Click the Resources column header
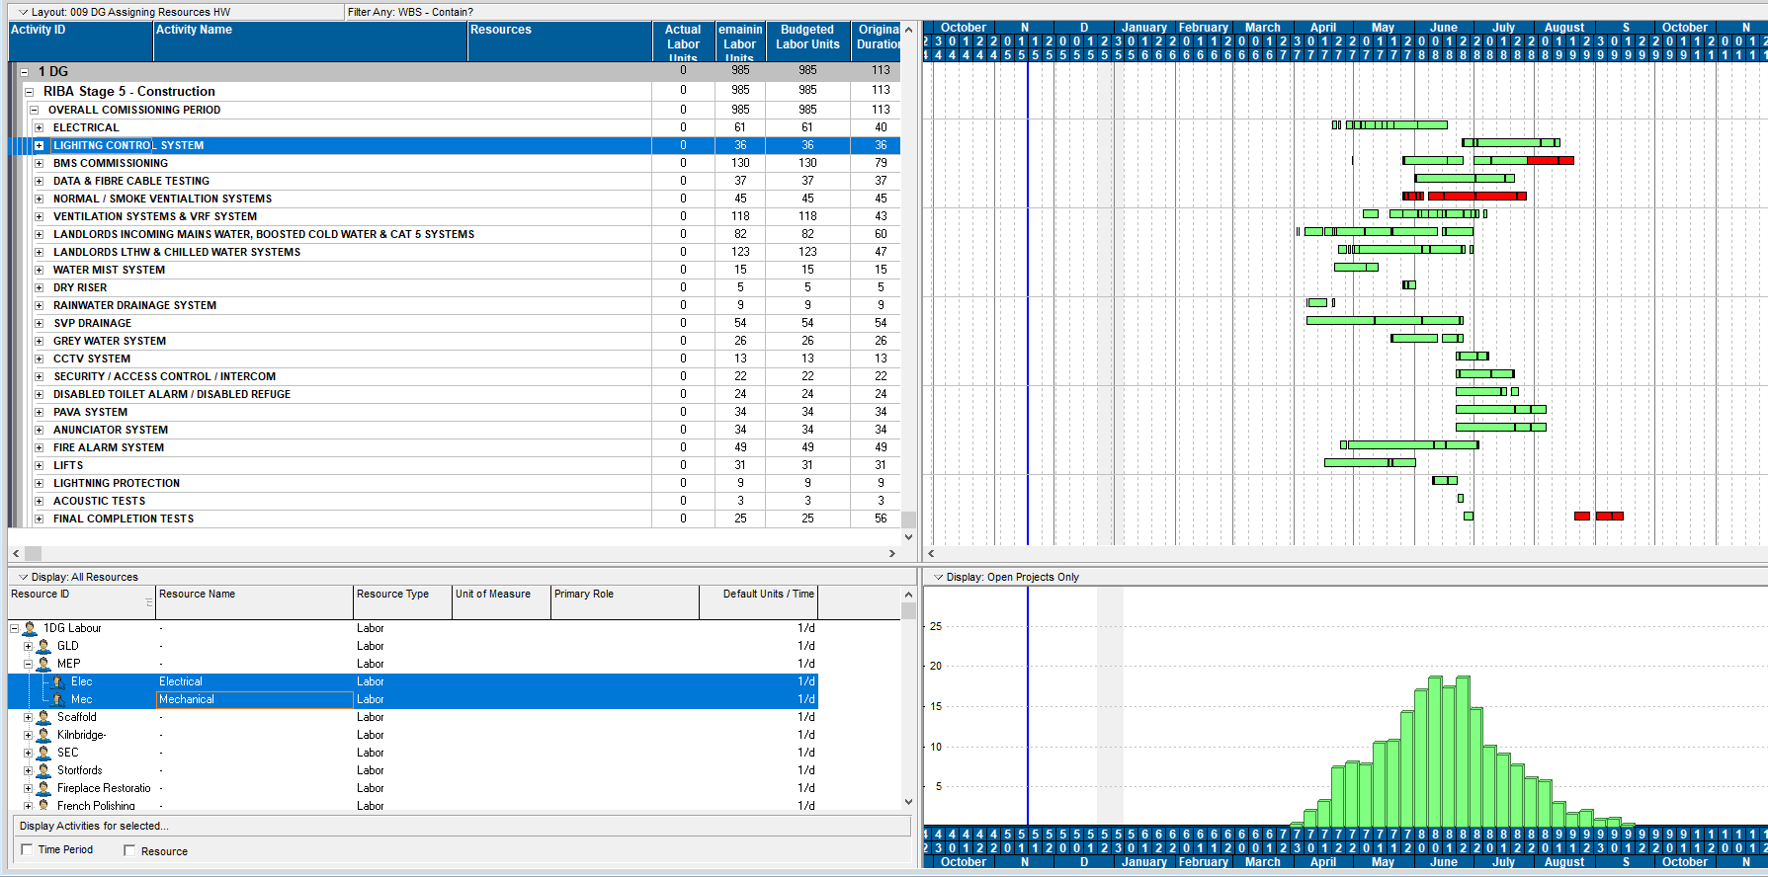The width and height of the screenshot is (1768, 877). coord(559,41)
